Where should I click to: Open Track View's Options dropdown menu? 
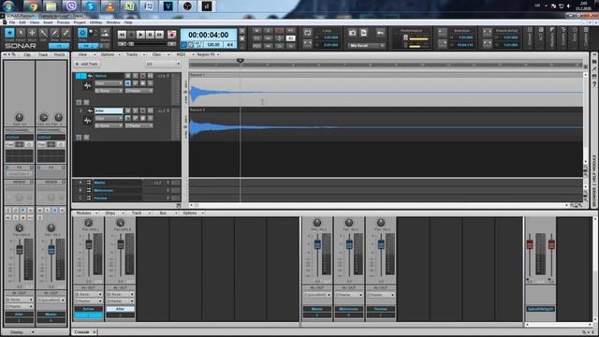[110, 54]
